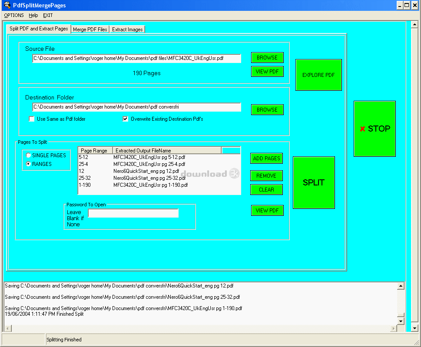Click the log pane scroll right arrow
This screenshot has height=347, width=421.
coord(394,328)
